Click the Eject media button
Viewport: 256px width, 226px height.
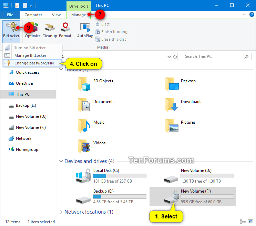click(102, 24)
